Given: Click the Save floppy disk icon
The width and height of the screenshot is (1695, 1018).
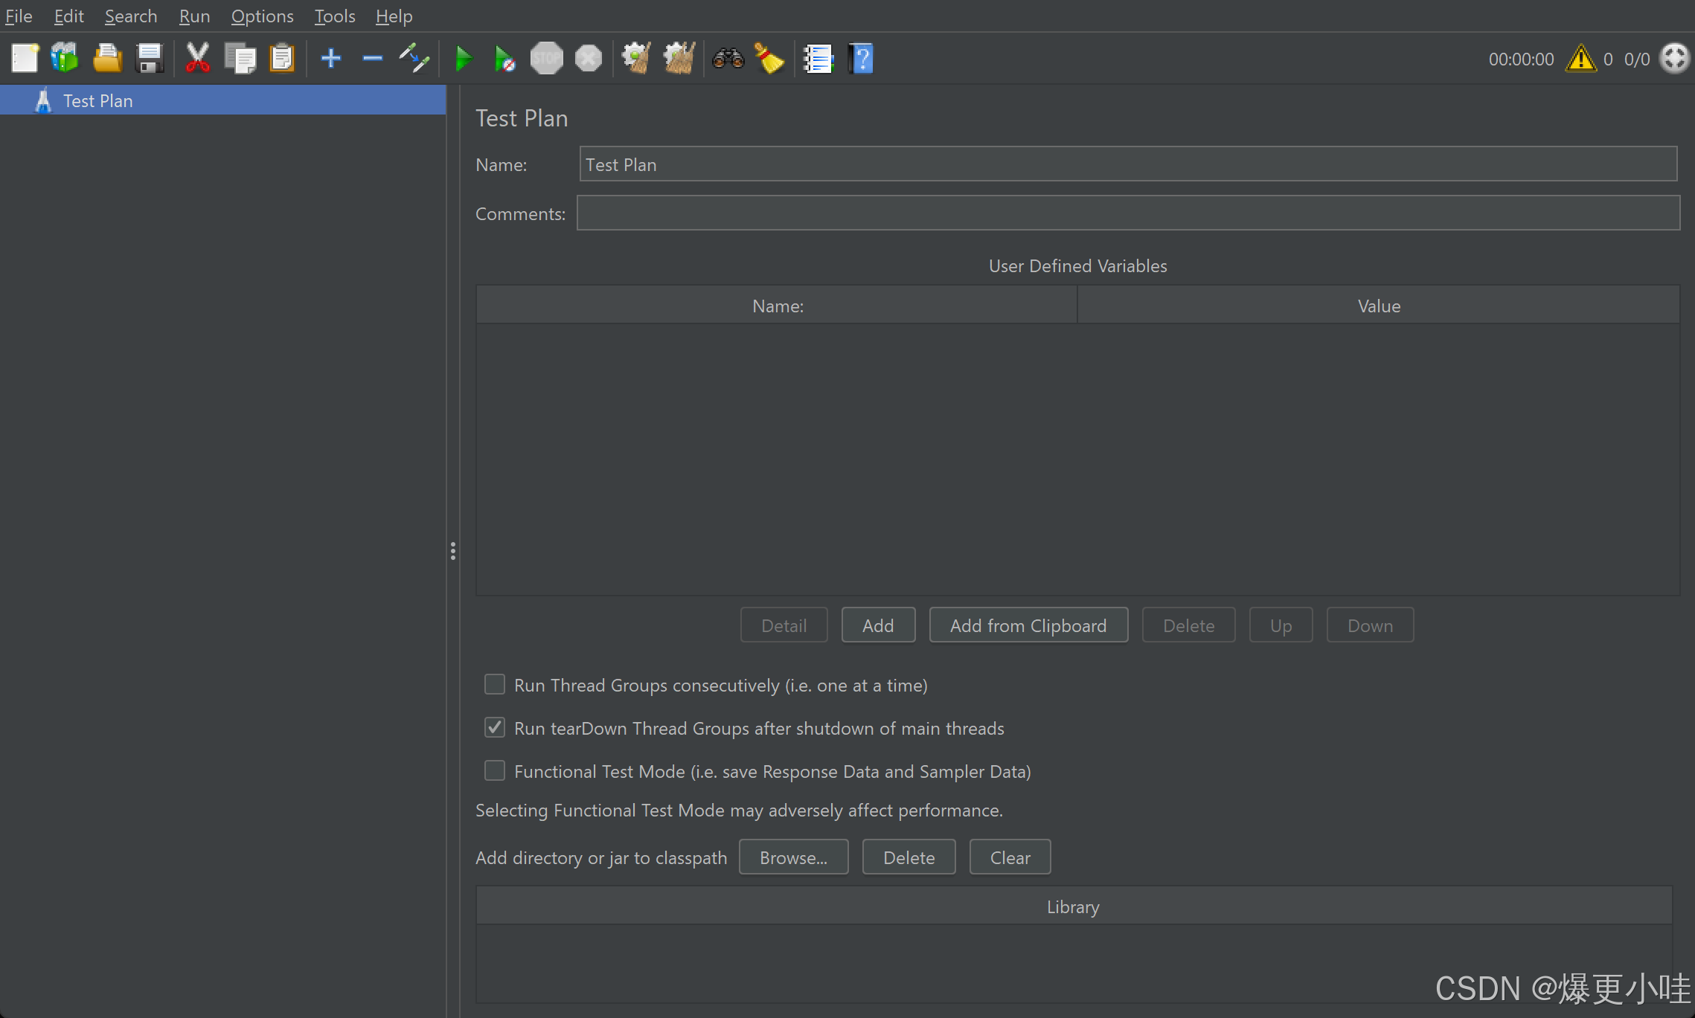Looking at the screenshot, I should click(x=150, y=58).
